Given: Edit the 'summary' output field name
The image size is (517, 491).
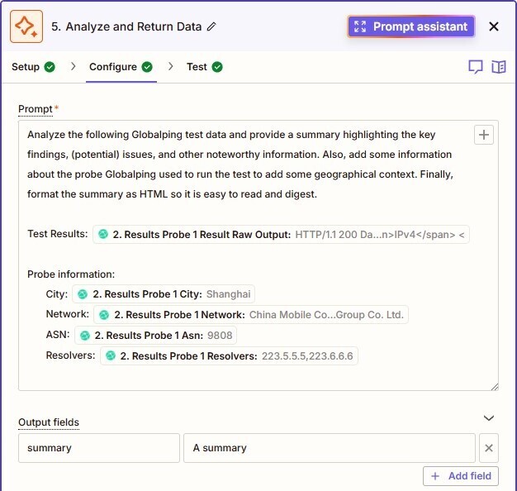Looking at the screenshot, I should click(99, 448).
